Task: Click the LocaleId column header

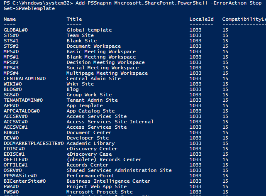Action: click(x=202, y=19)
